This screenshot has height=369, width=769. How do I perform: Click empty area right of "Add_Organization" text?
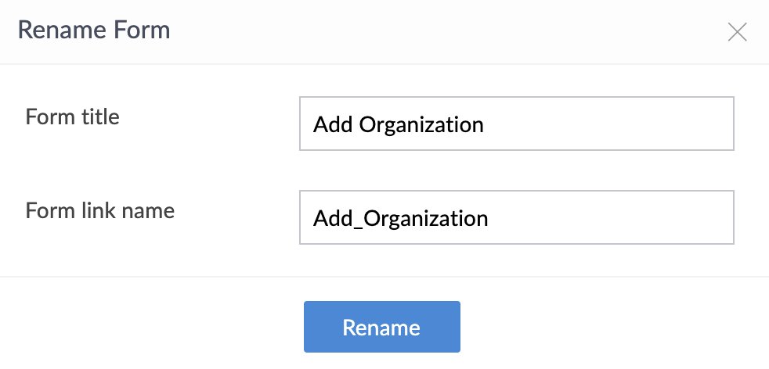[x=611, y=218]
